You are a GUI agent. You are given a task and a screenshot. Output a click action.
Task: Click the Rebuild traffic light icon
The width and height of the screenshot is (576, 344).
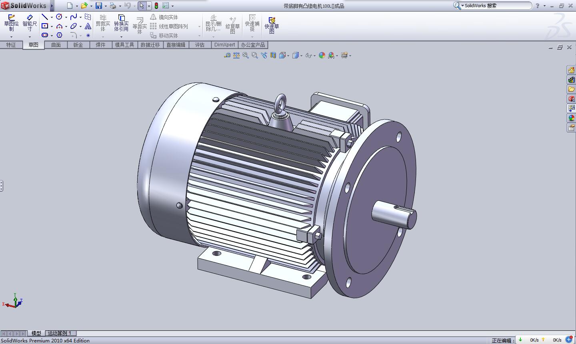click(156, 6)
